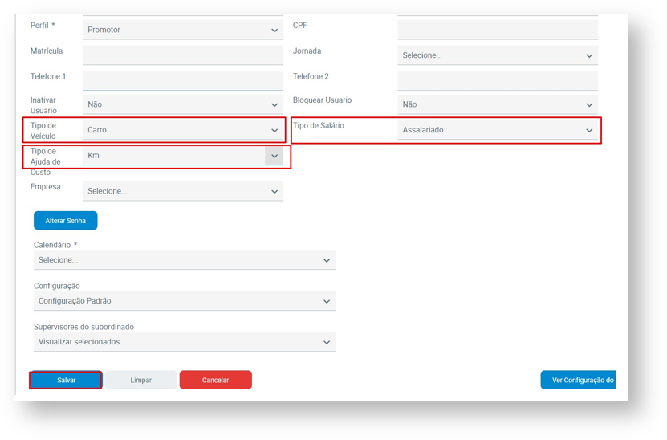The image size is (667, 440).
Task: Open the Perfil dropdown showing Promotor
Action: [183, 30]
